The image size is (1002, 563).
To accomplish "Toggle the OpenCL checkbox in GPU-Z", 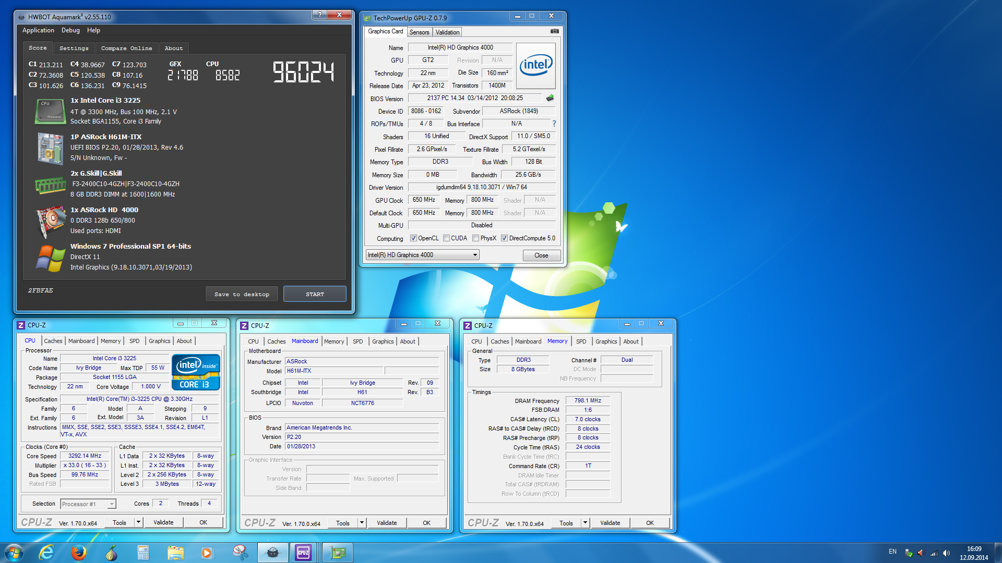I will (413, 238).
